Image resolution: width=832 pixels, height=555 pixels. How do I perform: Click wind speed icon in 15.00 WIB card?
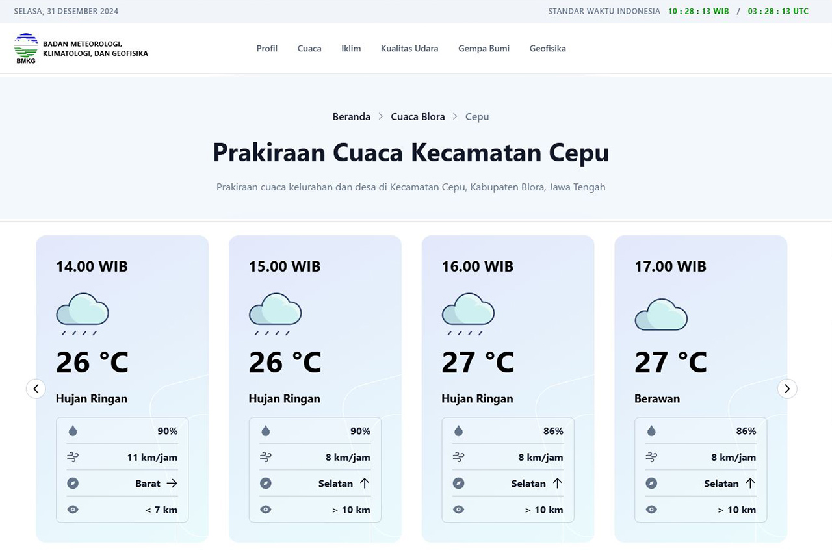[x=265, y=457]
